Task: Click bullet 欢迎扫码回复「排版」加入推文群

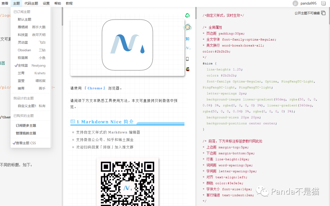Action: pos(105,147)
